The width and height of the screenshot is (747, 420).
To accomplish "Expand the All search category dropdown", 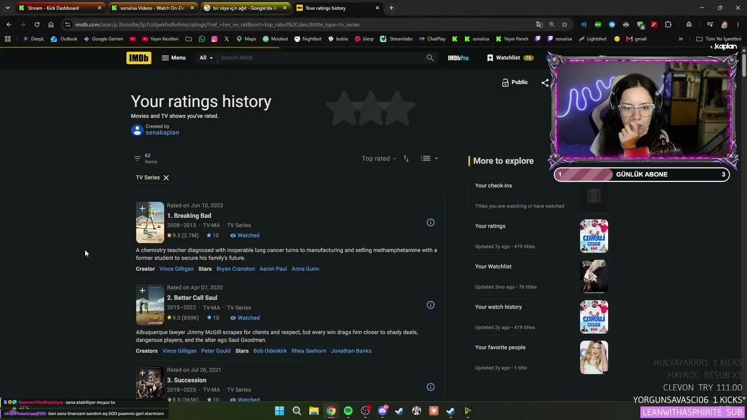I will tap(206, 58).
